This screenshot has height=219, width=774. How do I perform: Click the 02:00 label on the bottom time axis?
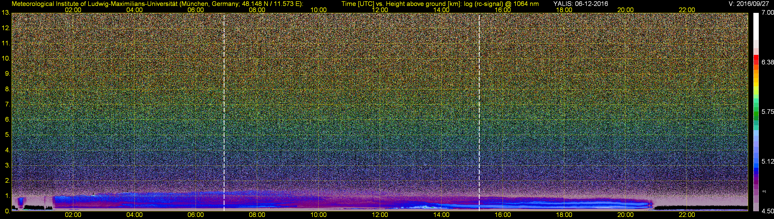[73, 215]
